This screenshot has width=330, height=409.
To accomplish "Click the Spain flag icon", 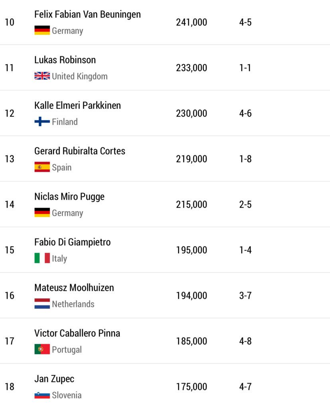I will pyautogui.click(x=42, y=167).
